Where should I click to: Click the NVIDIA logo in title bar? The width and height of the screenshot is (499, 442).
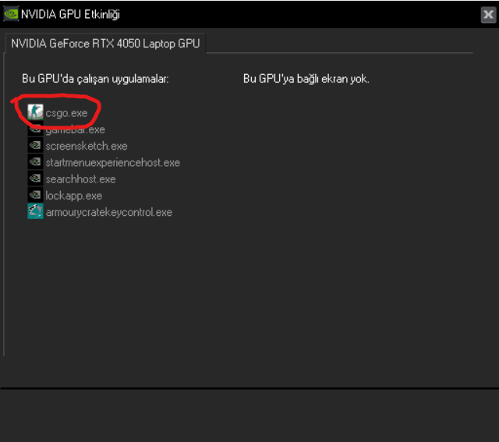[11, 14]
